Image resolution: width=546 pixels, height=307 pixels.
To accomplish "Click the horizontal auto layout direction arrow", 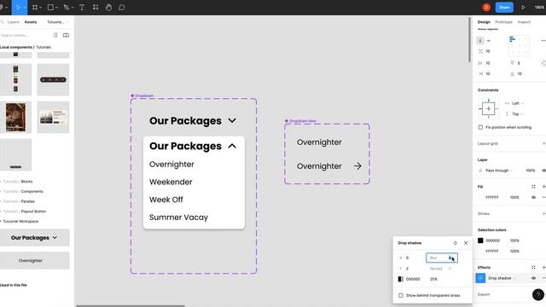I will coord(488,40).
